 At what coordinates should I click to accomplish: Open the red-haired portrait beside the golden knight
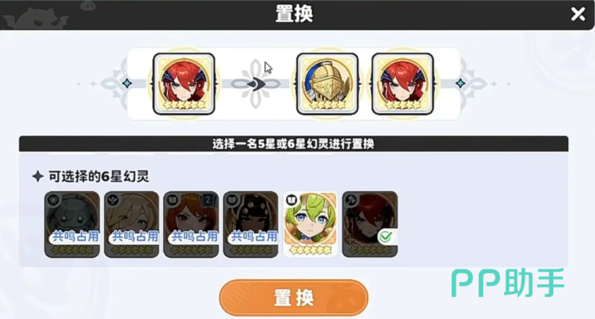tap(402, 84)
